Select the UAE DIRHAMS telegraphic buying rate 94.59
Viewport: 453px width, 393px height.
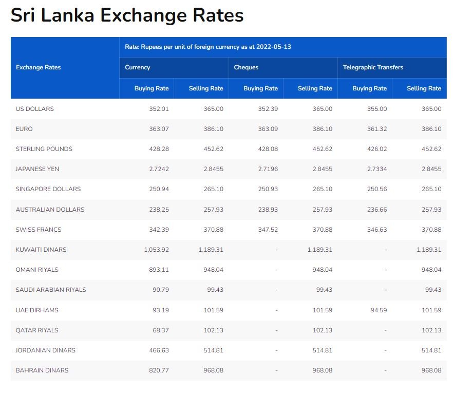coord(377,310)
